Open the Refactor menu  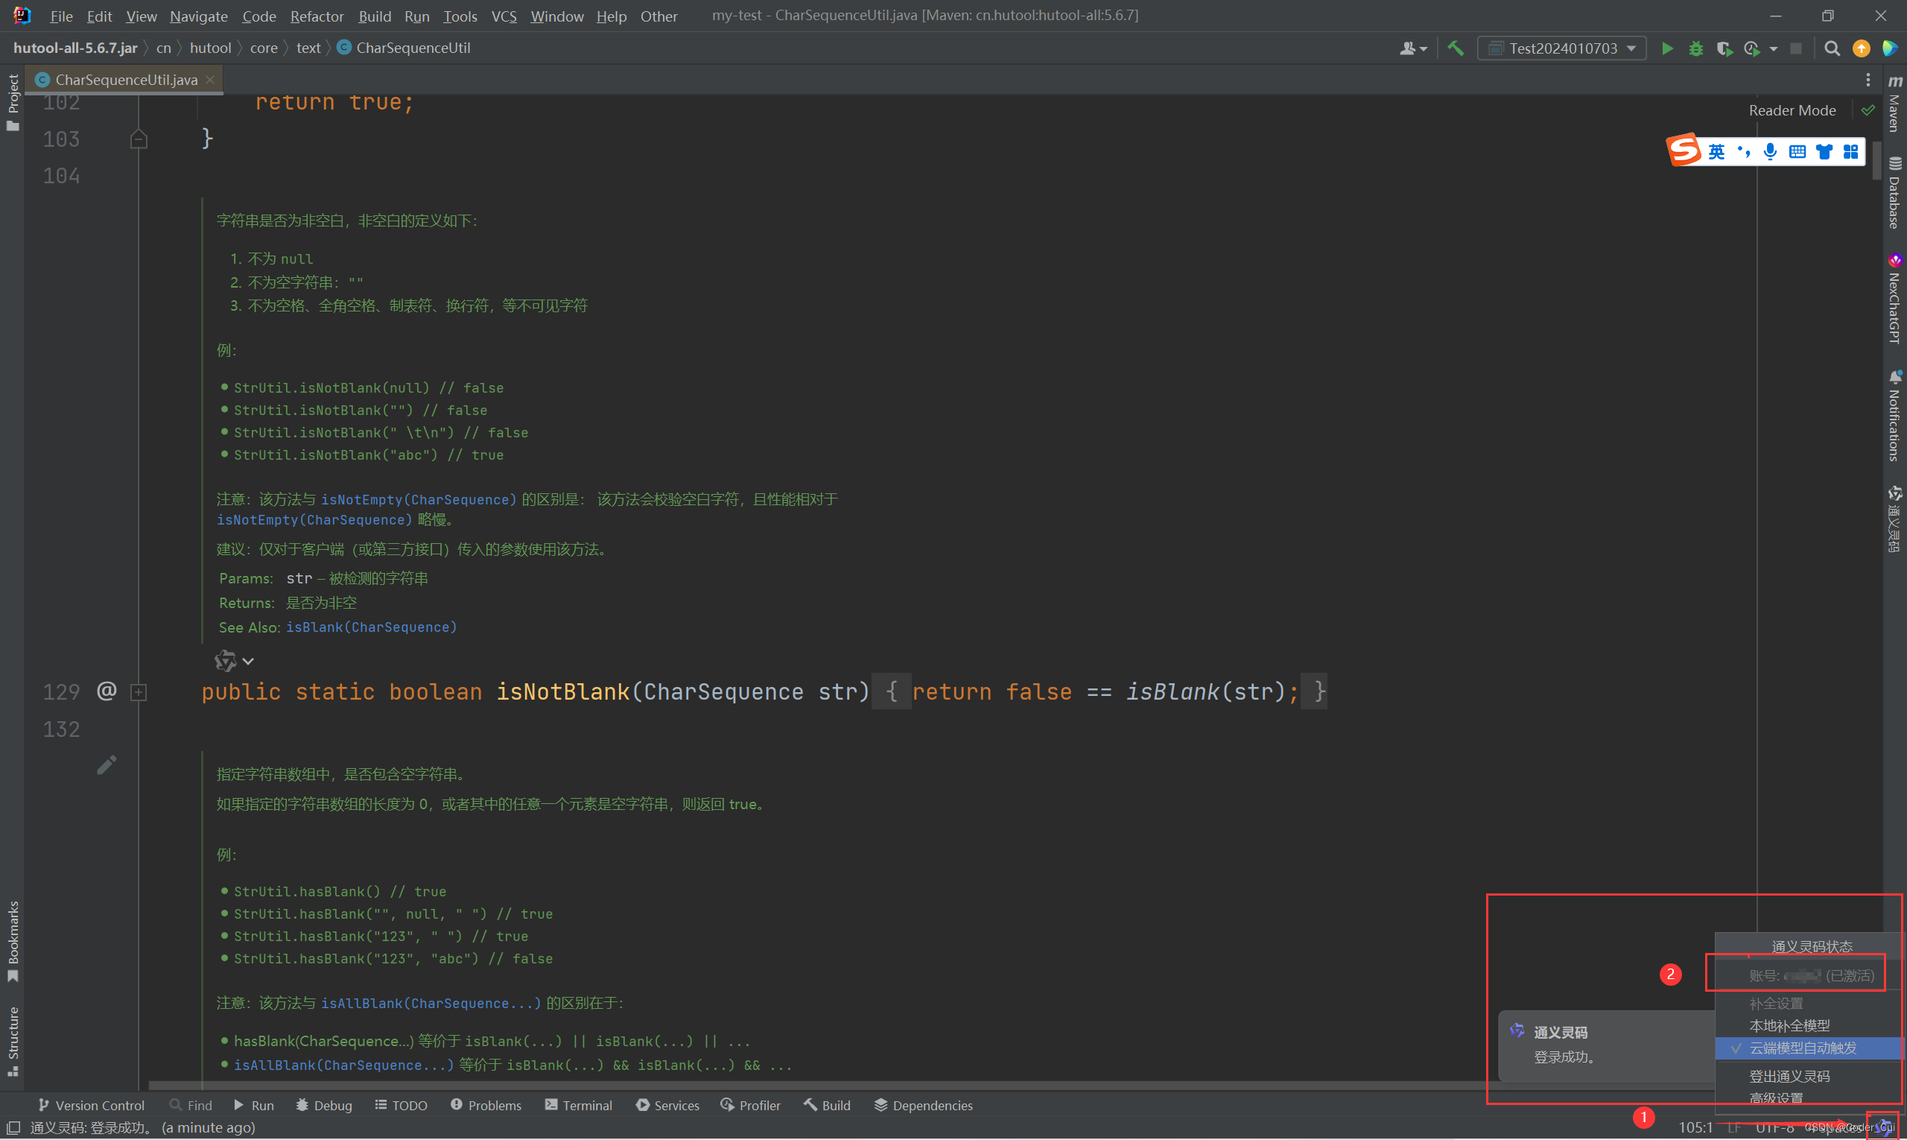317,16
